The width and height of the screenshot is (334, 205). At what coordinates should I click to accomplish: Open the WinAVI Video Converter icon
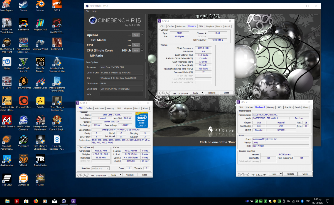(x=23, y=123)
